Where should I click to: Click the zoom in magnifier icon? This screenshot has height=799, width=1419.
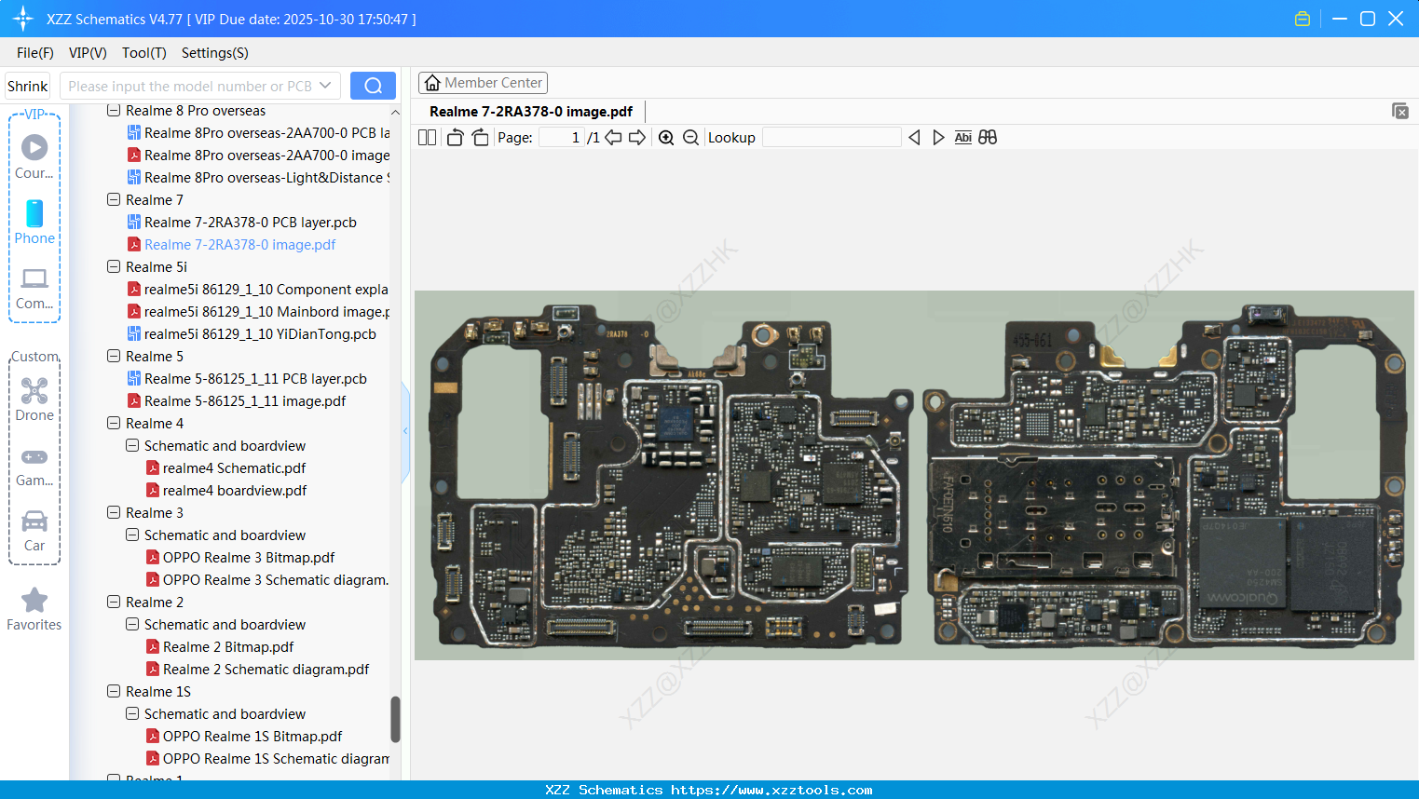click(x=666, y=138)
